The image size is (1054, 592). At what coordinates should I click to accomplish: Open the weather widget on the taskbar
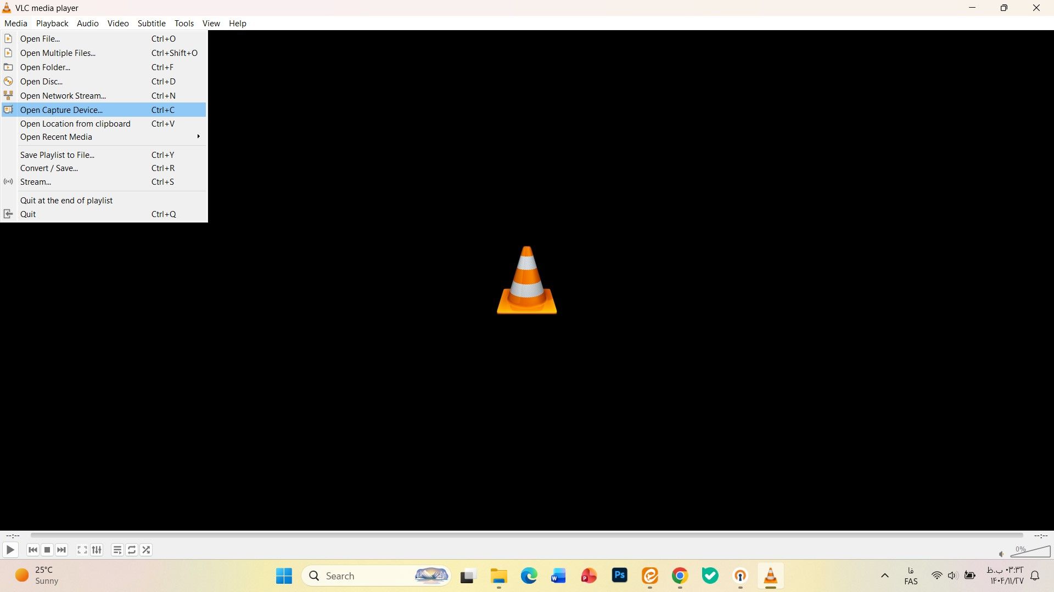[33, 576]
